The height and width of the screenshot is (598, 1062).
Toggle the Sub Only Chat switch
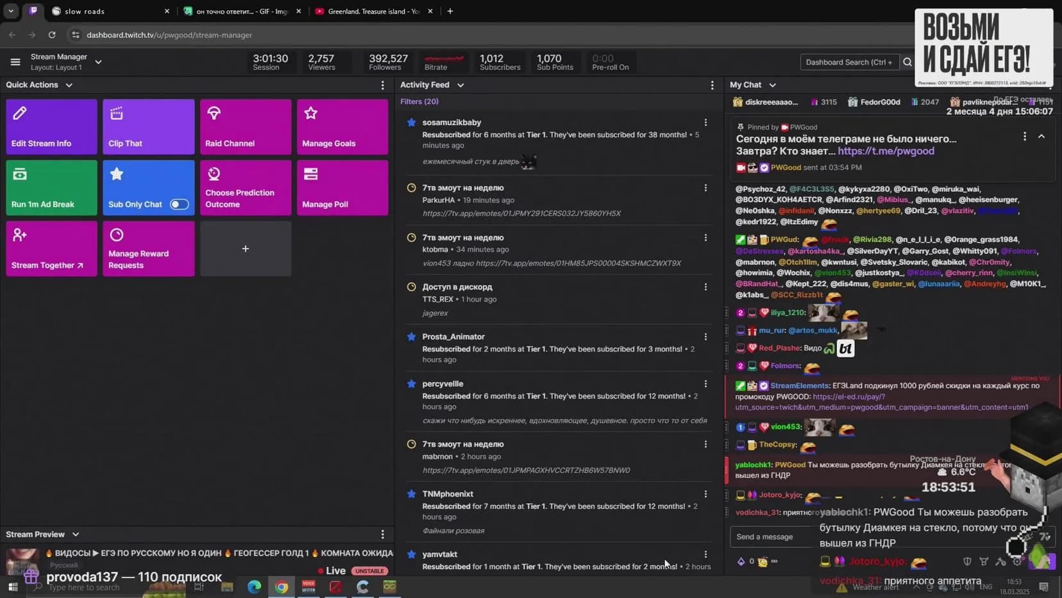[179, 204]
